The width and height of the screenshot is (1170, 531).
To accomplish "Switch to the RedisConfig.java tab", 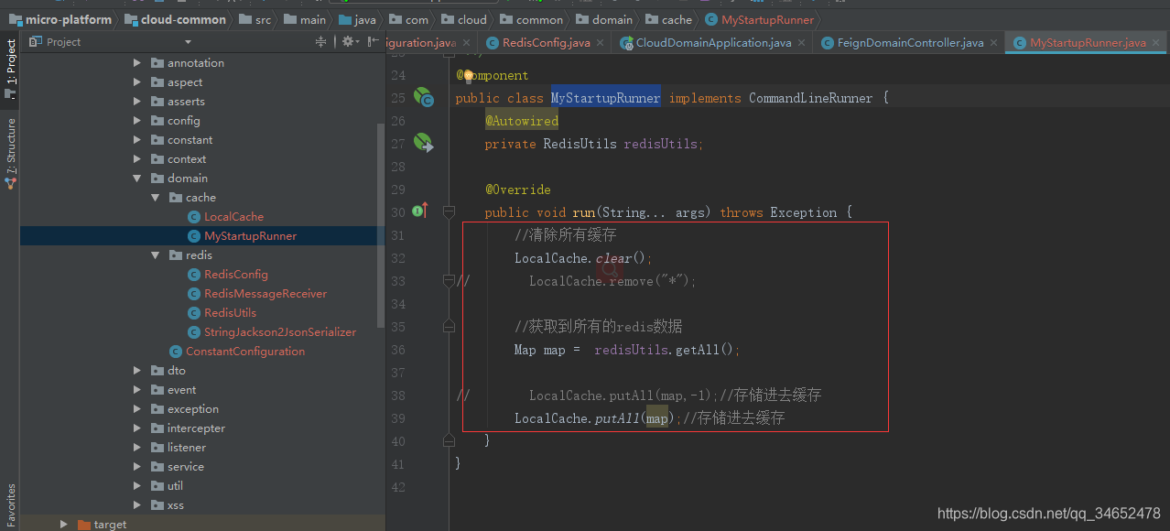I will pyautogui.click(x=547, y=43).
